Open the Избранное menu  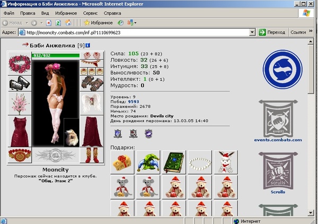(x=66, y=13)
